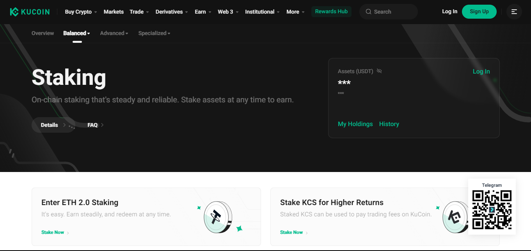Click Stake Now for ETH 2.0 Staking
531x251 pixels.
point(55,232)
